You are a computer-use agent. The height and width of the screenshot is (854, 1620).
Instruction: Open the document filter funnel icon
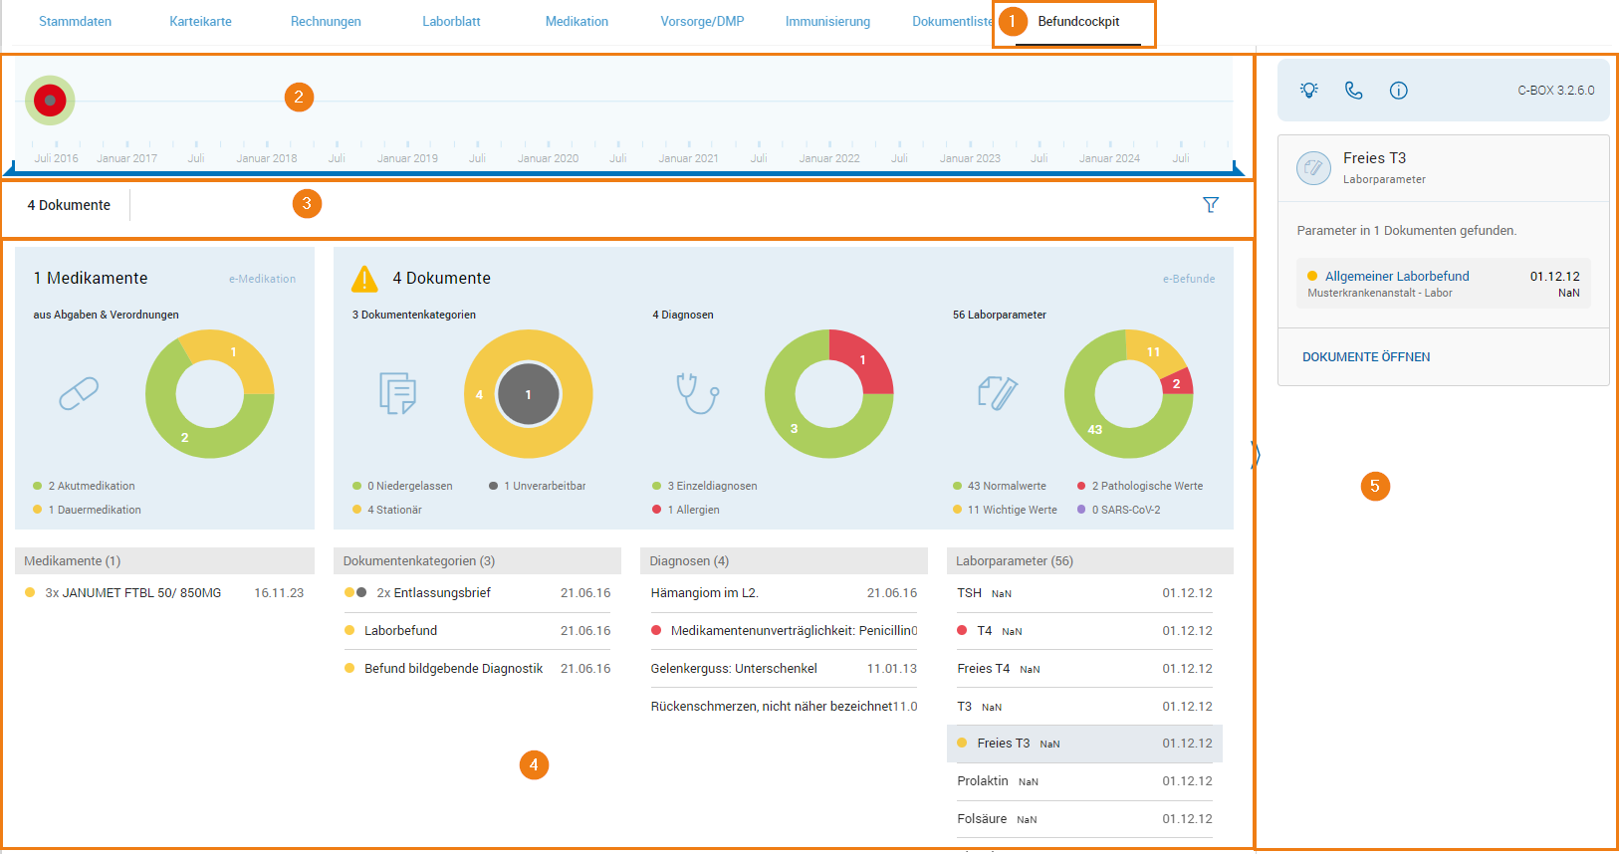[x=1211, y=204]
